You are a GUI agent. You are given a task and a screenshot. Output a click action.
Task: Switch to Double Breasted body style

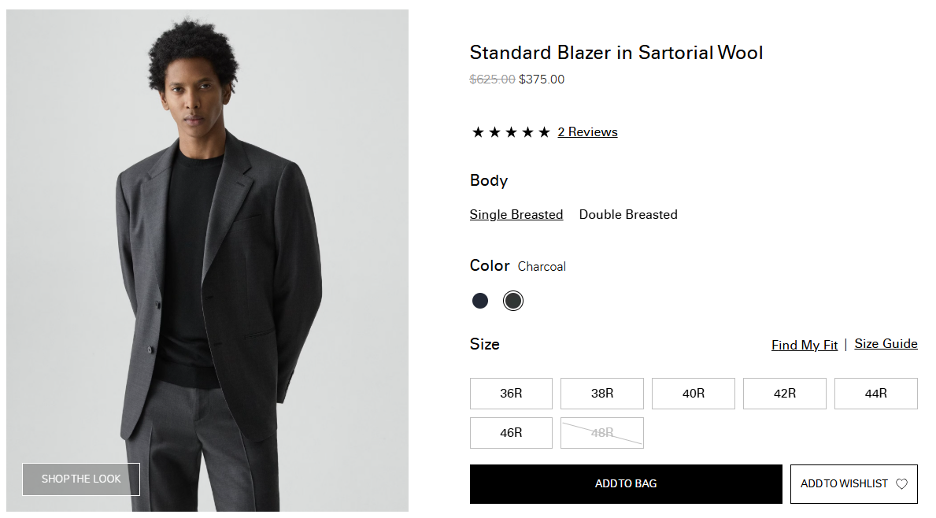coord(628,214)
